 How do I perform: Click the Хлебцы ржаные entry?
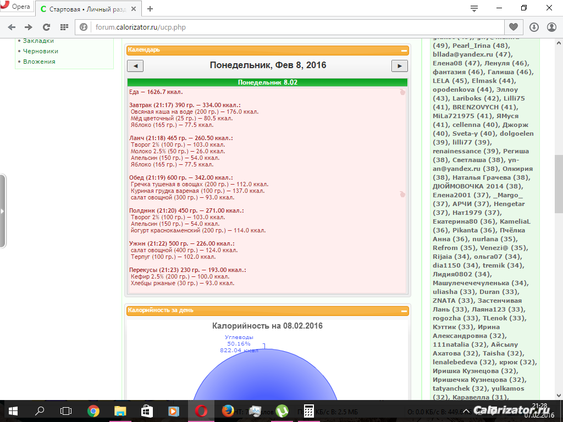(x=183, y=283)
